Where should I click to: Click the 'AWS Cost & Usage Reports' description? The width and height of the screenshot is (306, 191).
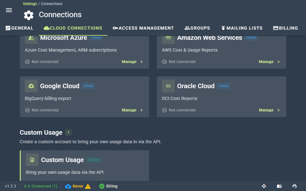(190, 50)
